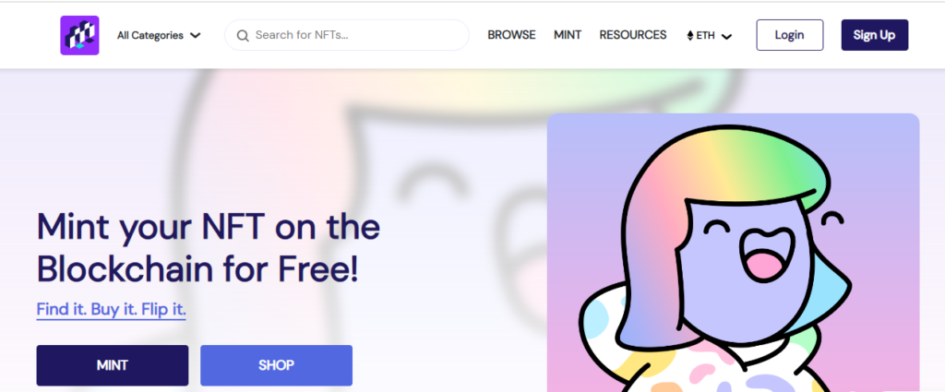Click the Login button

[x=790, y=35]
